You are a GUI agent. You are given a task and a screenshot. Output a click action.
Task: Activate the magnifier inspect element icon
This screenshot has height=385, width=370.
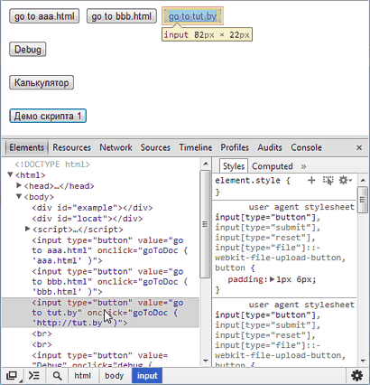click(x=57, y=376)
